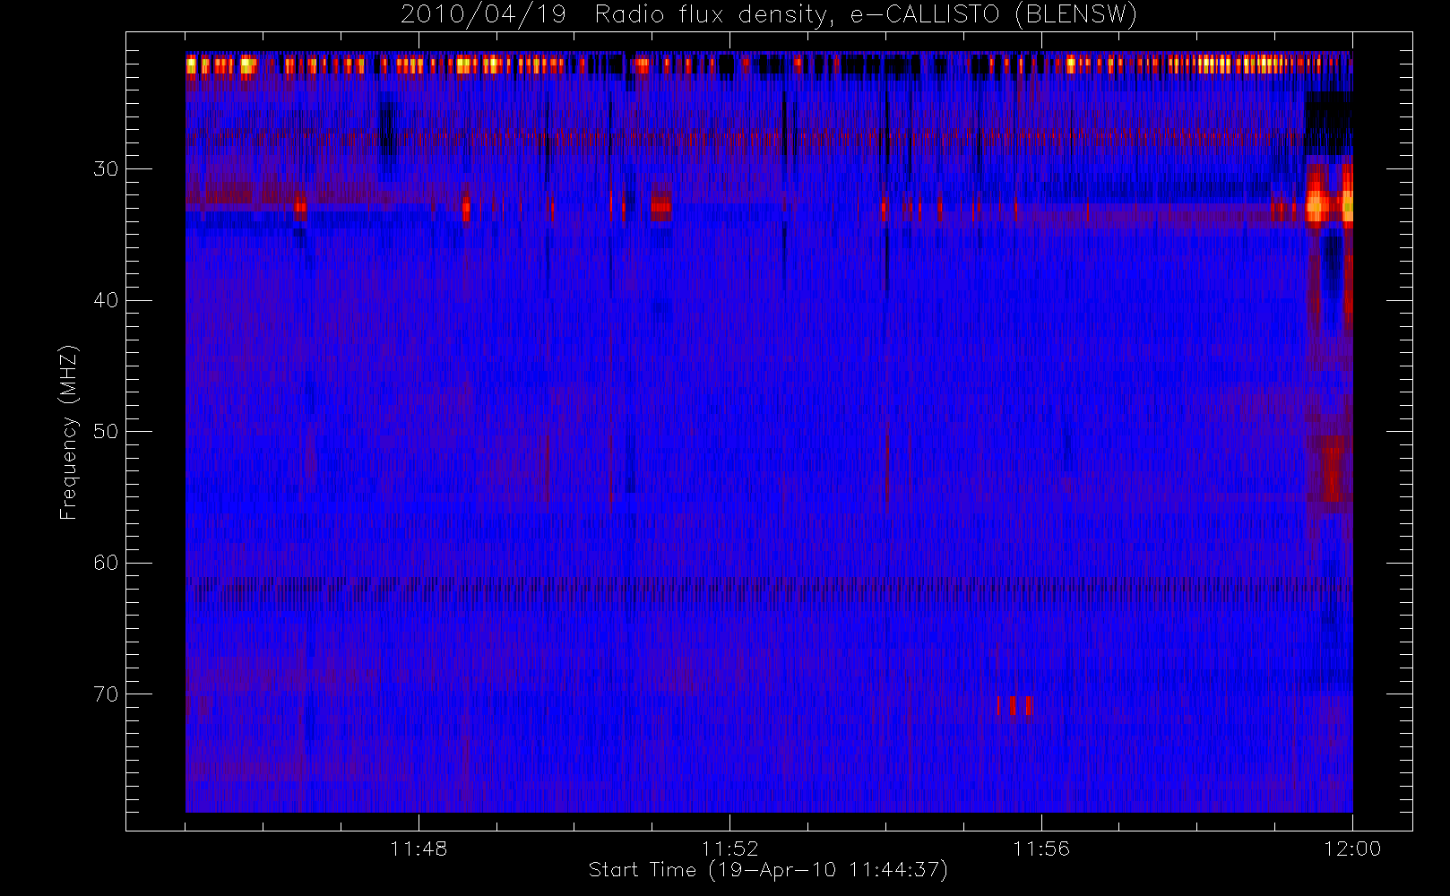Click the plot title "2010/04/19 Radio flux density, e-CALLISTO (BLENSW)"

pos(768,15)
